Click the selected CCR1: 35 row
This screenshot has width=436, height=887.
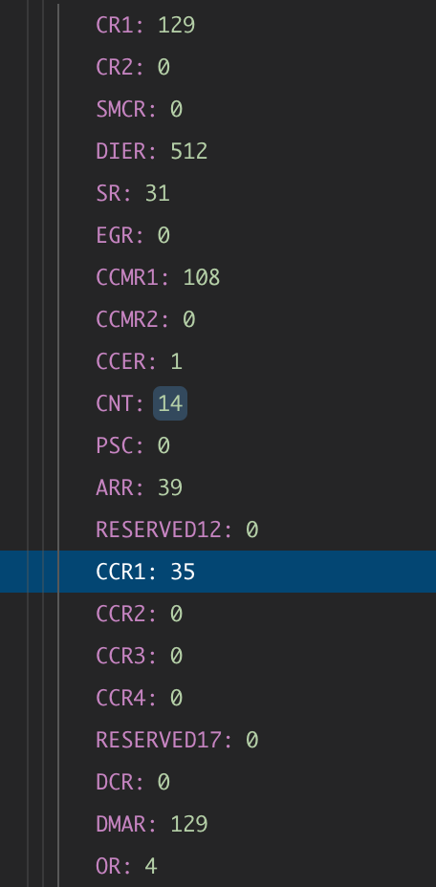[x=218, y=572]
